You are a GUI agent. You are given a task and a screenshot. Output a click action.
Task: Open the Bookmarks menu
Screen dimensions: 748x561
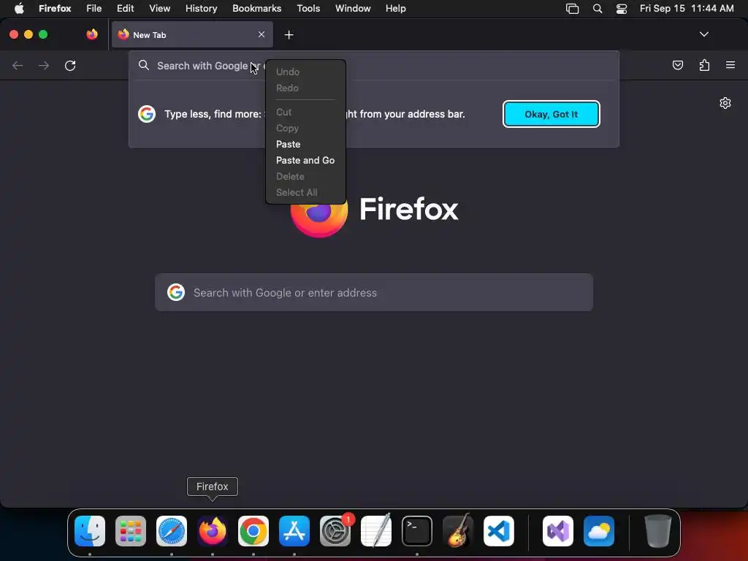tap(256, 8)
